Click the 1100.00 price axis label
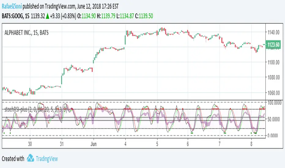The image size is (285, 168). point(273,63)
